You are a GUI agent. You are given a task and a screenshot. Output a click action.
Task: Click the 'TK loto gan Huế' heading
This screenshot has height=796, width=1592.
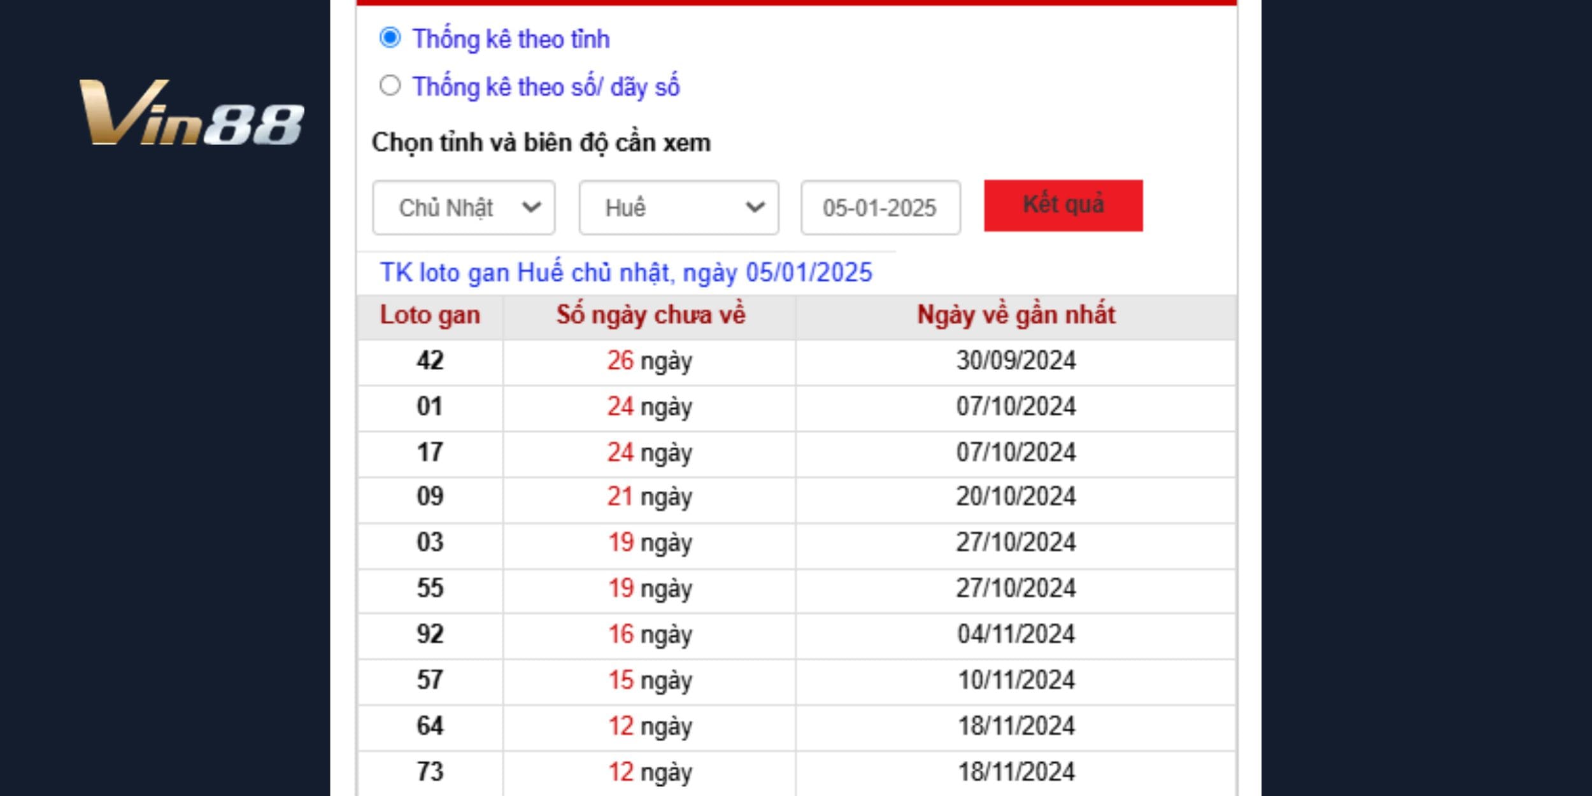[626, 273]
